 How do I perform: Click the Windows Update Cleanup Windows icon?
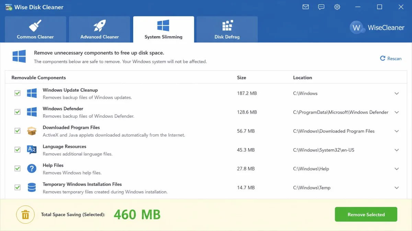[x=32, y=93]
